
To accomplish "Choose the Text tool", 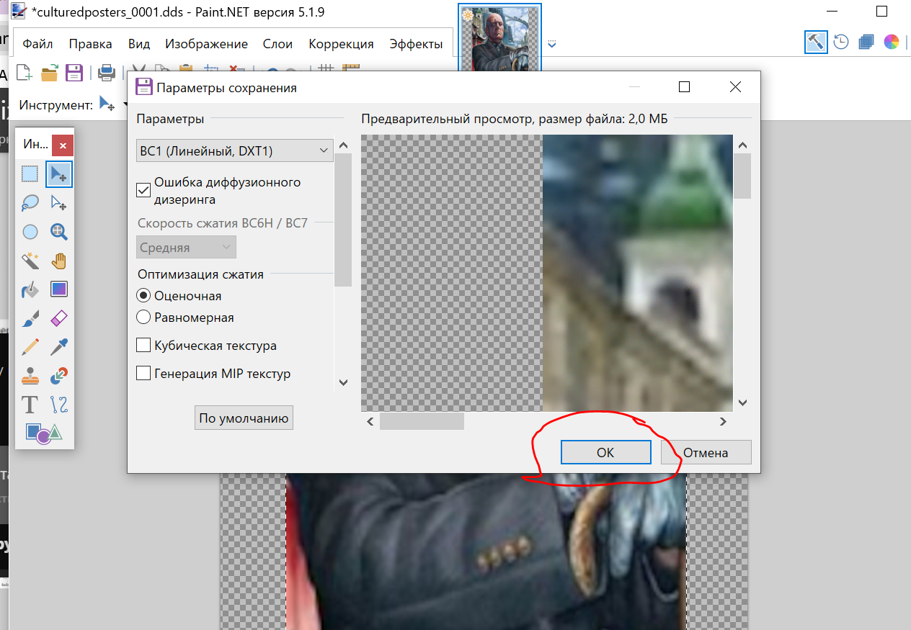I will (30, 405).
